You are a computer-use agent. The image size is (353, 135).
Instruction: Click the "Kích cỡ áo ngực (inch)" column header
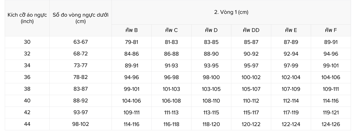(27, 18)
